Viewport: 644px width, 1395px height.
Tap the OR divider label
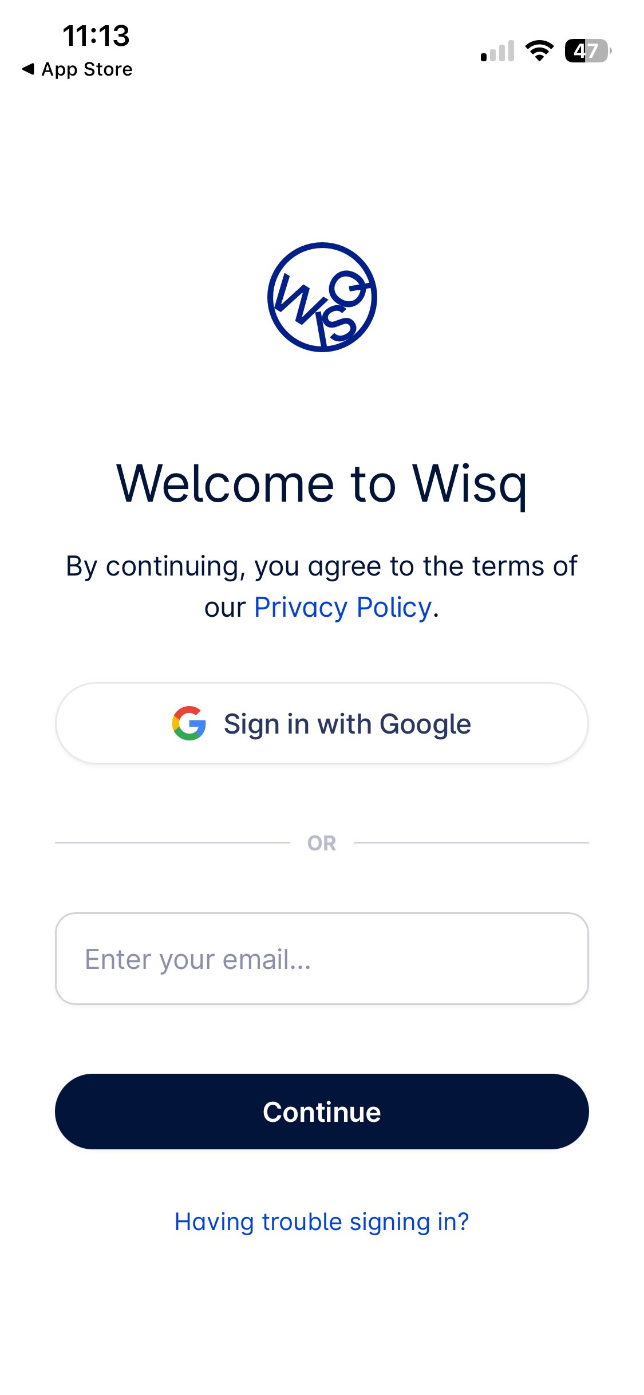coord(322,843)
